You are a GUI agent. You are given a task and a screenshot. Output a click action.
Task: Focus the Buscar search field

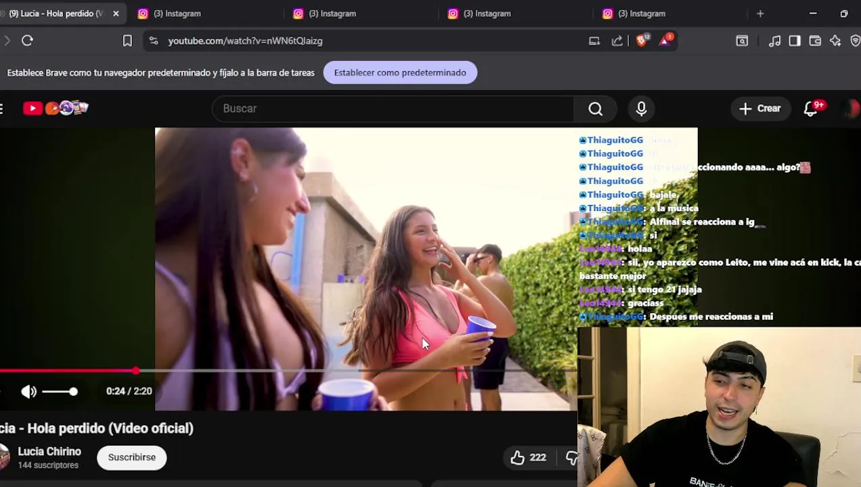[x=393, y=108]
